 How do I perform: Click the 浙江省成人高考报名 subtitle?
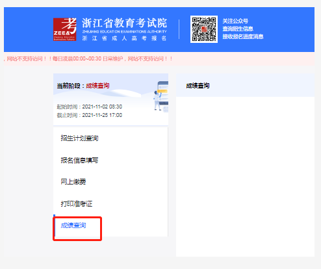click(124, 38)
